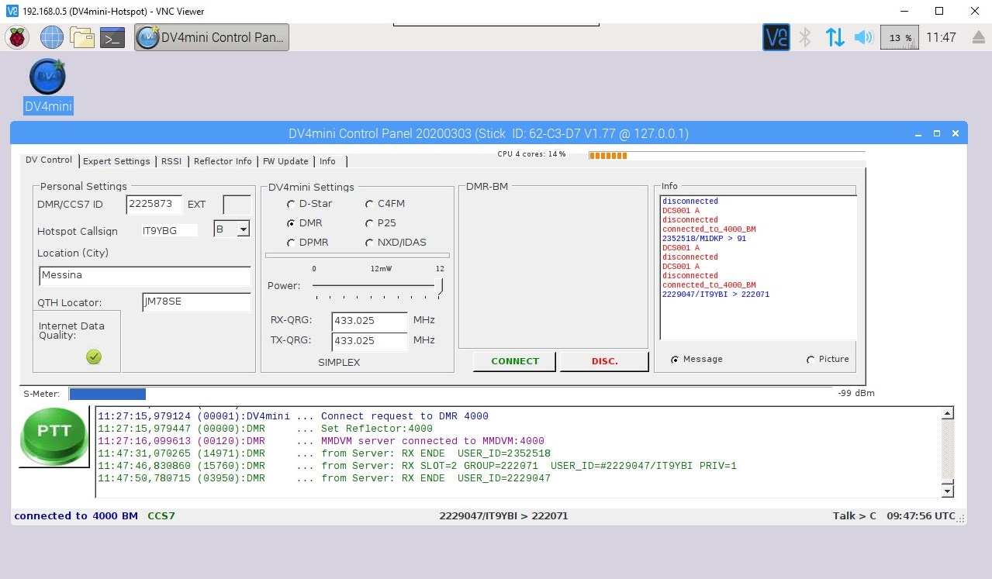Select NXD/IDAS mode radio button
The height and width of the screenshot is (579, 992).
(369, 243)
